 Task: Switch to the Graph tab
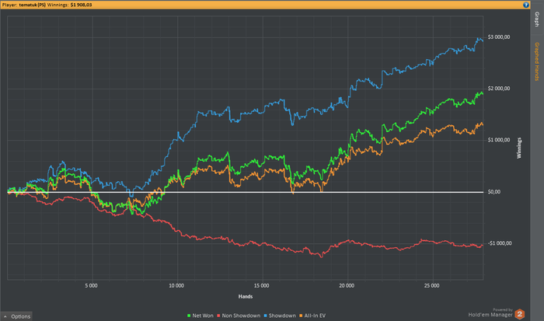[537, 19]
